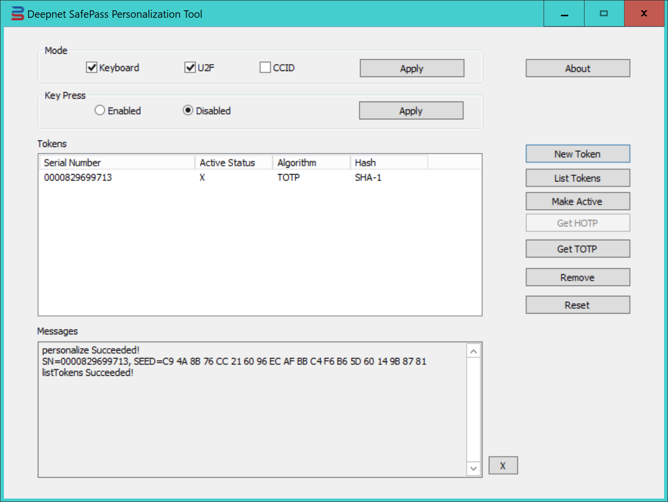Click the Messages scrollbar down arrow
Screen dimensions: 668x502
473,468
